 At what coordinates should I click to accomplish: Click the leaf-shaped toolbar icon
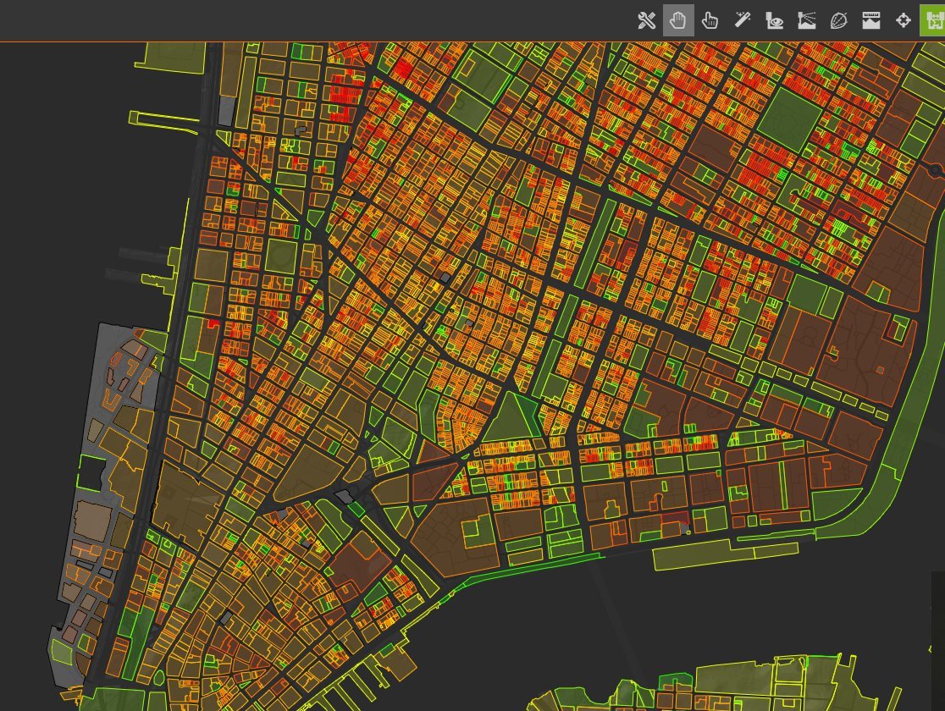pyautogui.click(x=838, y=20)
